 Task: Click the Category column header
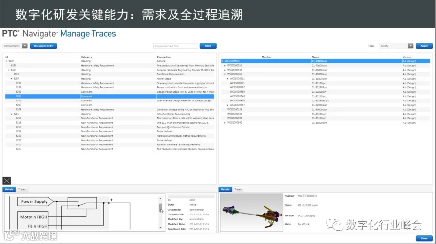pyautogui.click(x=86, y=57)
